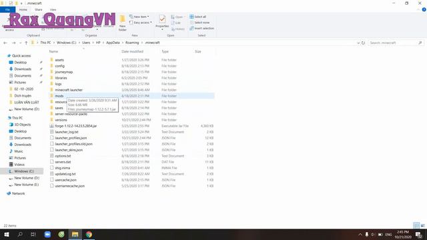427x240 pixels.
Task: Click Invert selection in ribbon
Action: coord(201,28)
